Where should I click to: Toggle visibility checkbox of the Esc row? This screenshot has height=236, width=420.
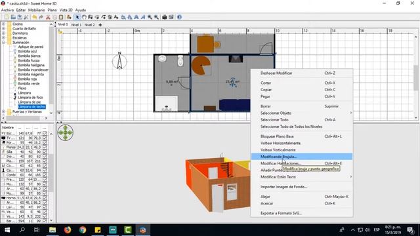click(45, 133)
